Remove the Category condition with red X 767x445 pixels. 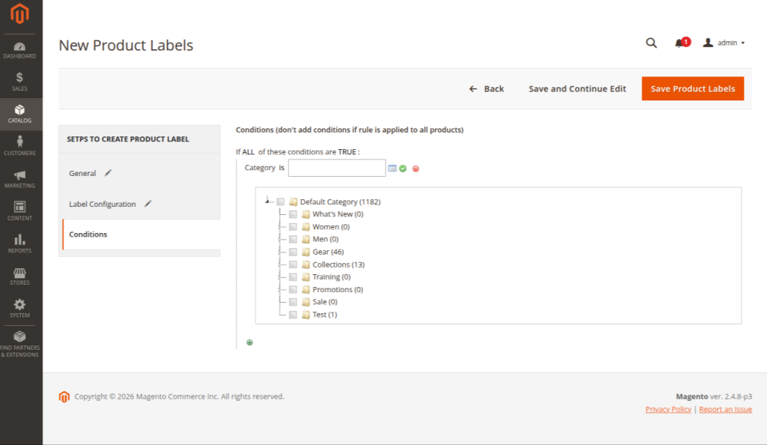click(x=416, y=169)
